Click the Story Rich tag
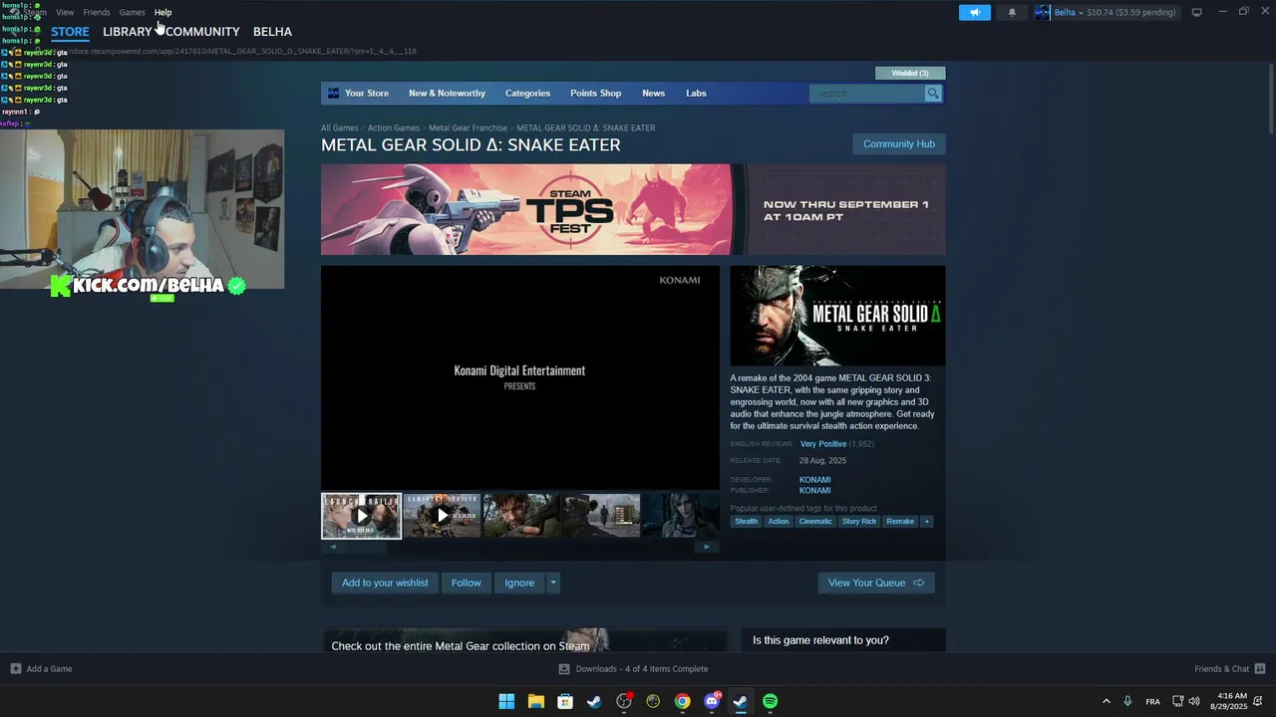1276x717 pixels. click(859, 522)
